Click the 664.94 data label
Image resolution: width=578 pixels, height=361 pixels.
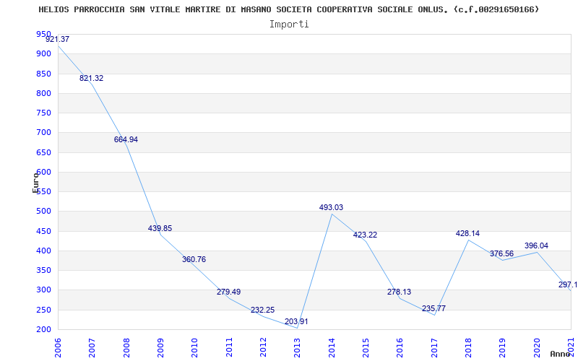click(x=126, y=139)
